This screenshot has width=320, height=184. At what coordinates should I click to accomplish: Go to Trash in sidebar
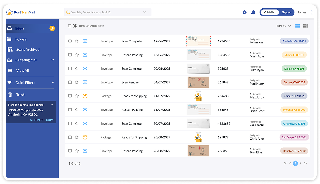(20, 95)
